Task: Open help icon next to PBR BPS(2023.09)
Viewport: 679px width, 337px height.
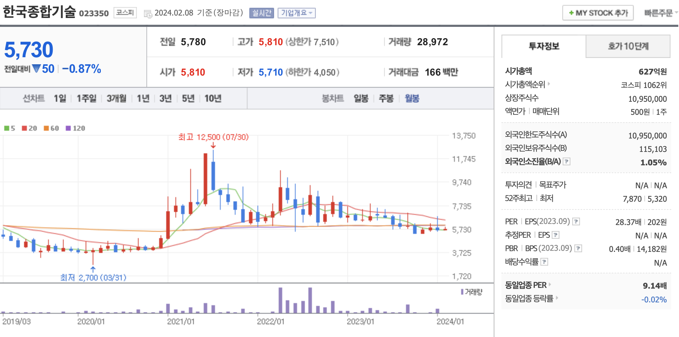Action: (578, 248)
